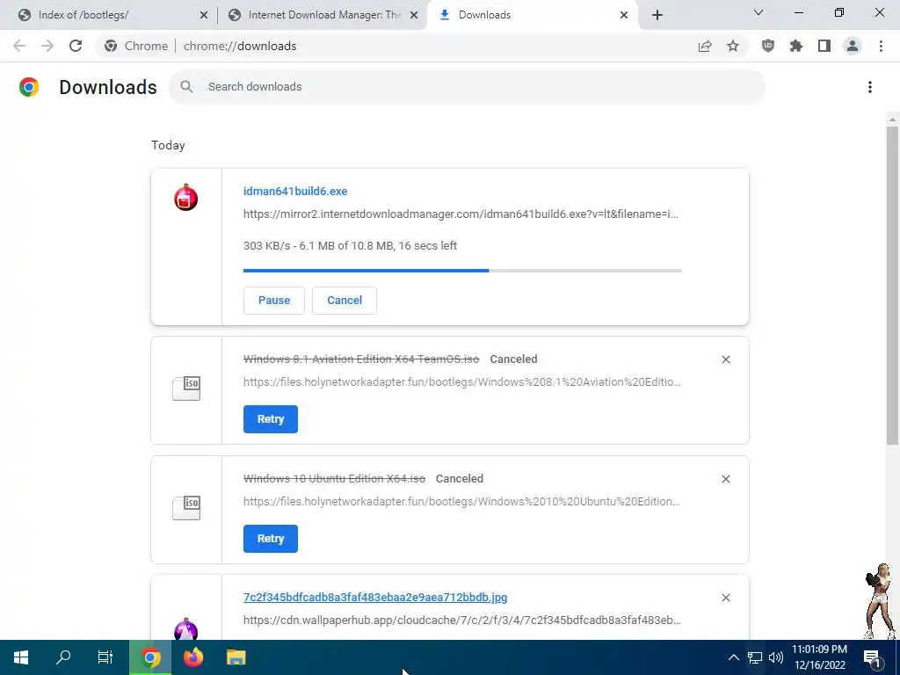Retry the Windows 10 Ubuntu Edition download
Screen dimensions: 900x675
tap(271, 539)
